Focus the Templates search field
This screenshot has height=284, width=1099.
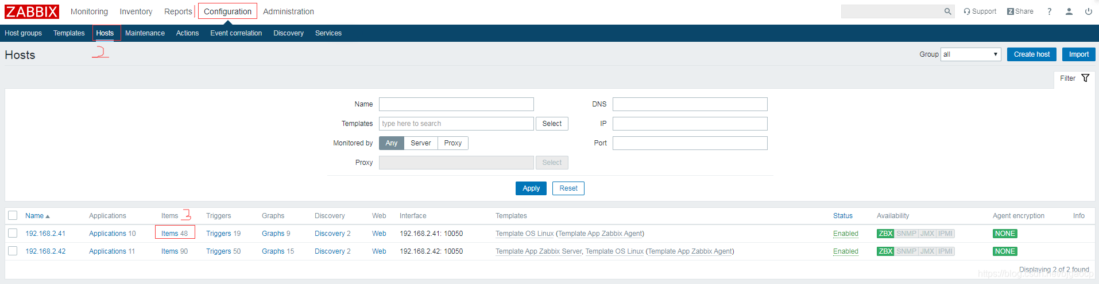click(x=456, y=124)
